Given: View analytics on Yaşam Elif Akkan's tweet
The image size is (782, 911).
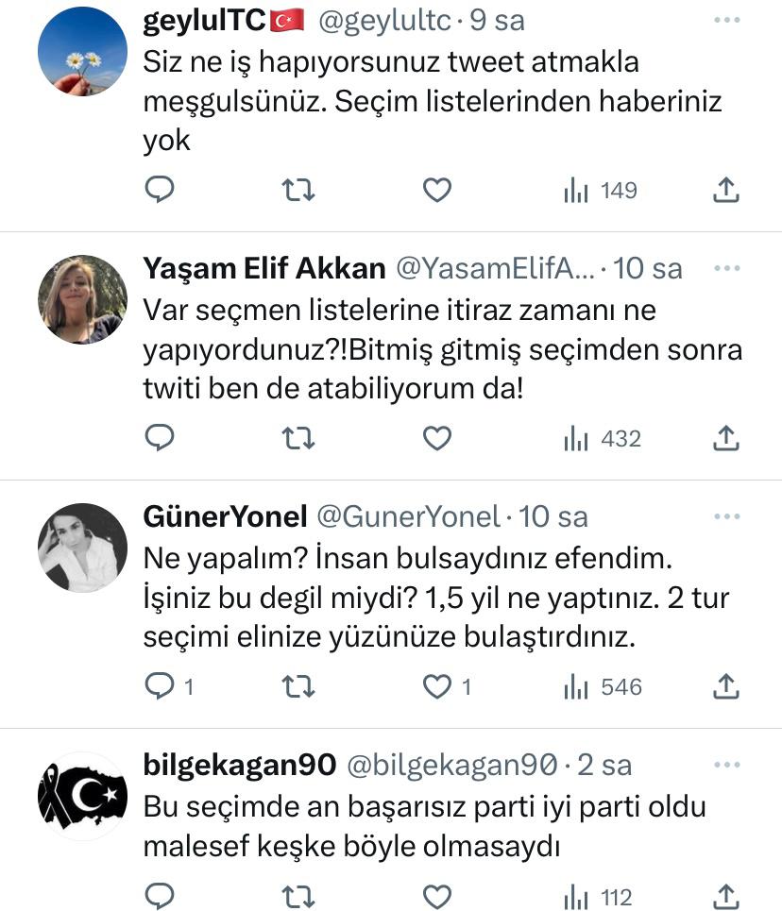Looking at the screenshot, I should tap(602, 439).
